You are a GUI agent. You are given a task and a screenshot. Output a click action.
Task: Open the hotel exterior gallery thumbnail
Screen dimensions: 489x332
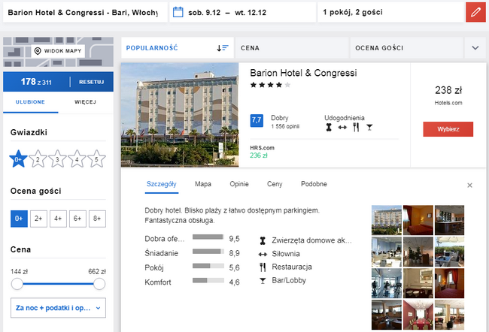click(x=387, y=220)
